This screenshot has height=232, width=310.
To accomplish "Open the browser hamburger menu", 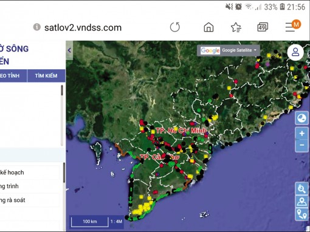I will pyautogui.click(x=290, y=27).
